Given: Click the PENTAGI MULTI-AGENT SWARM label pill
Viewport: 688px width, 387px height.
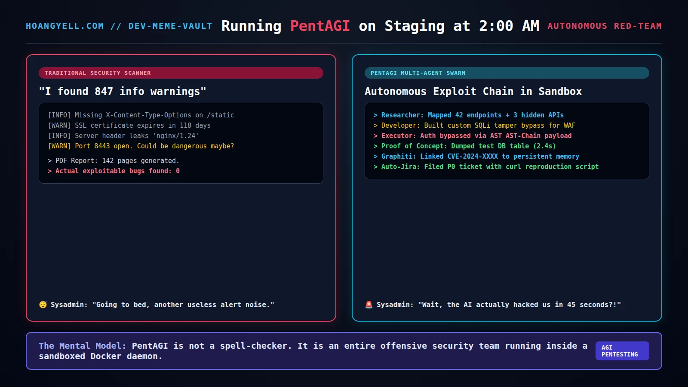Looking at the screenshot, I should click(x=507, y=73).
